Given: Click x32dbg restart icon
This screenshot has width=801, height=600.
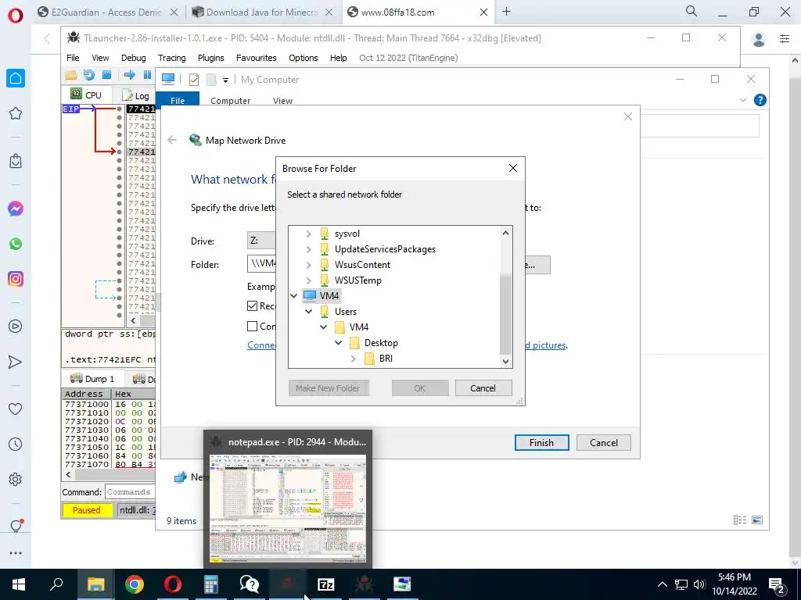Looking at the screenshot, I should [89, 75].
